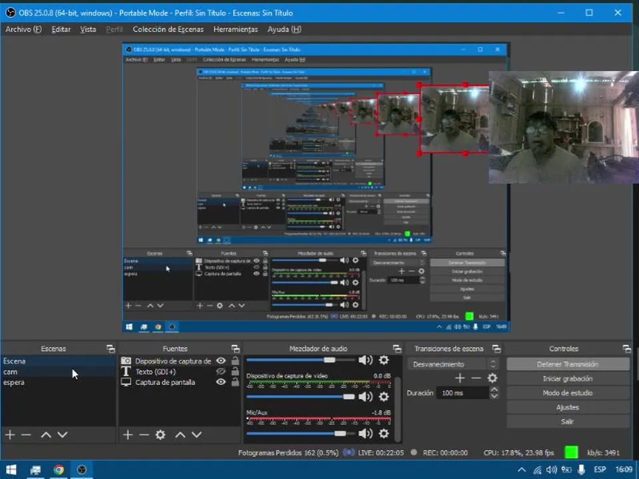Click the Texto (GDI+) source T icon
The image size is (639, 479).
coord(126,371)
